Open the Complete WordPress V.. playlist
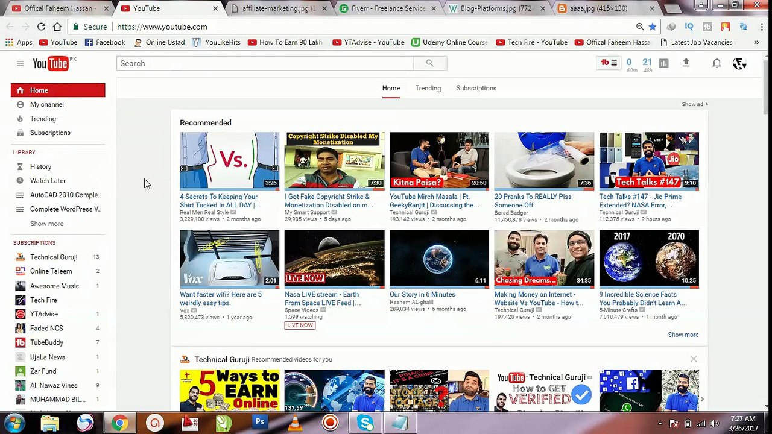Viewport: 772px width, 434px height. (x=66, y=209)
